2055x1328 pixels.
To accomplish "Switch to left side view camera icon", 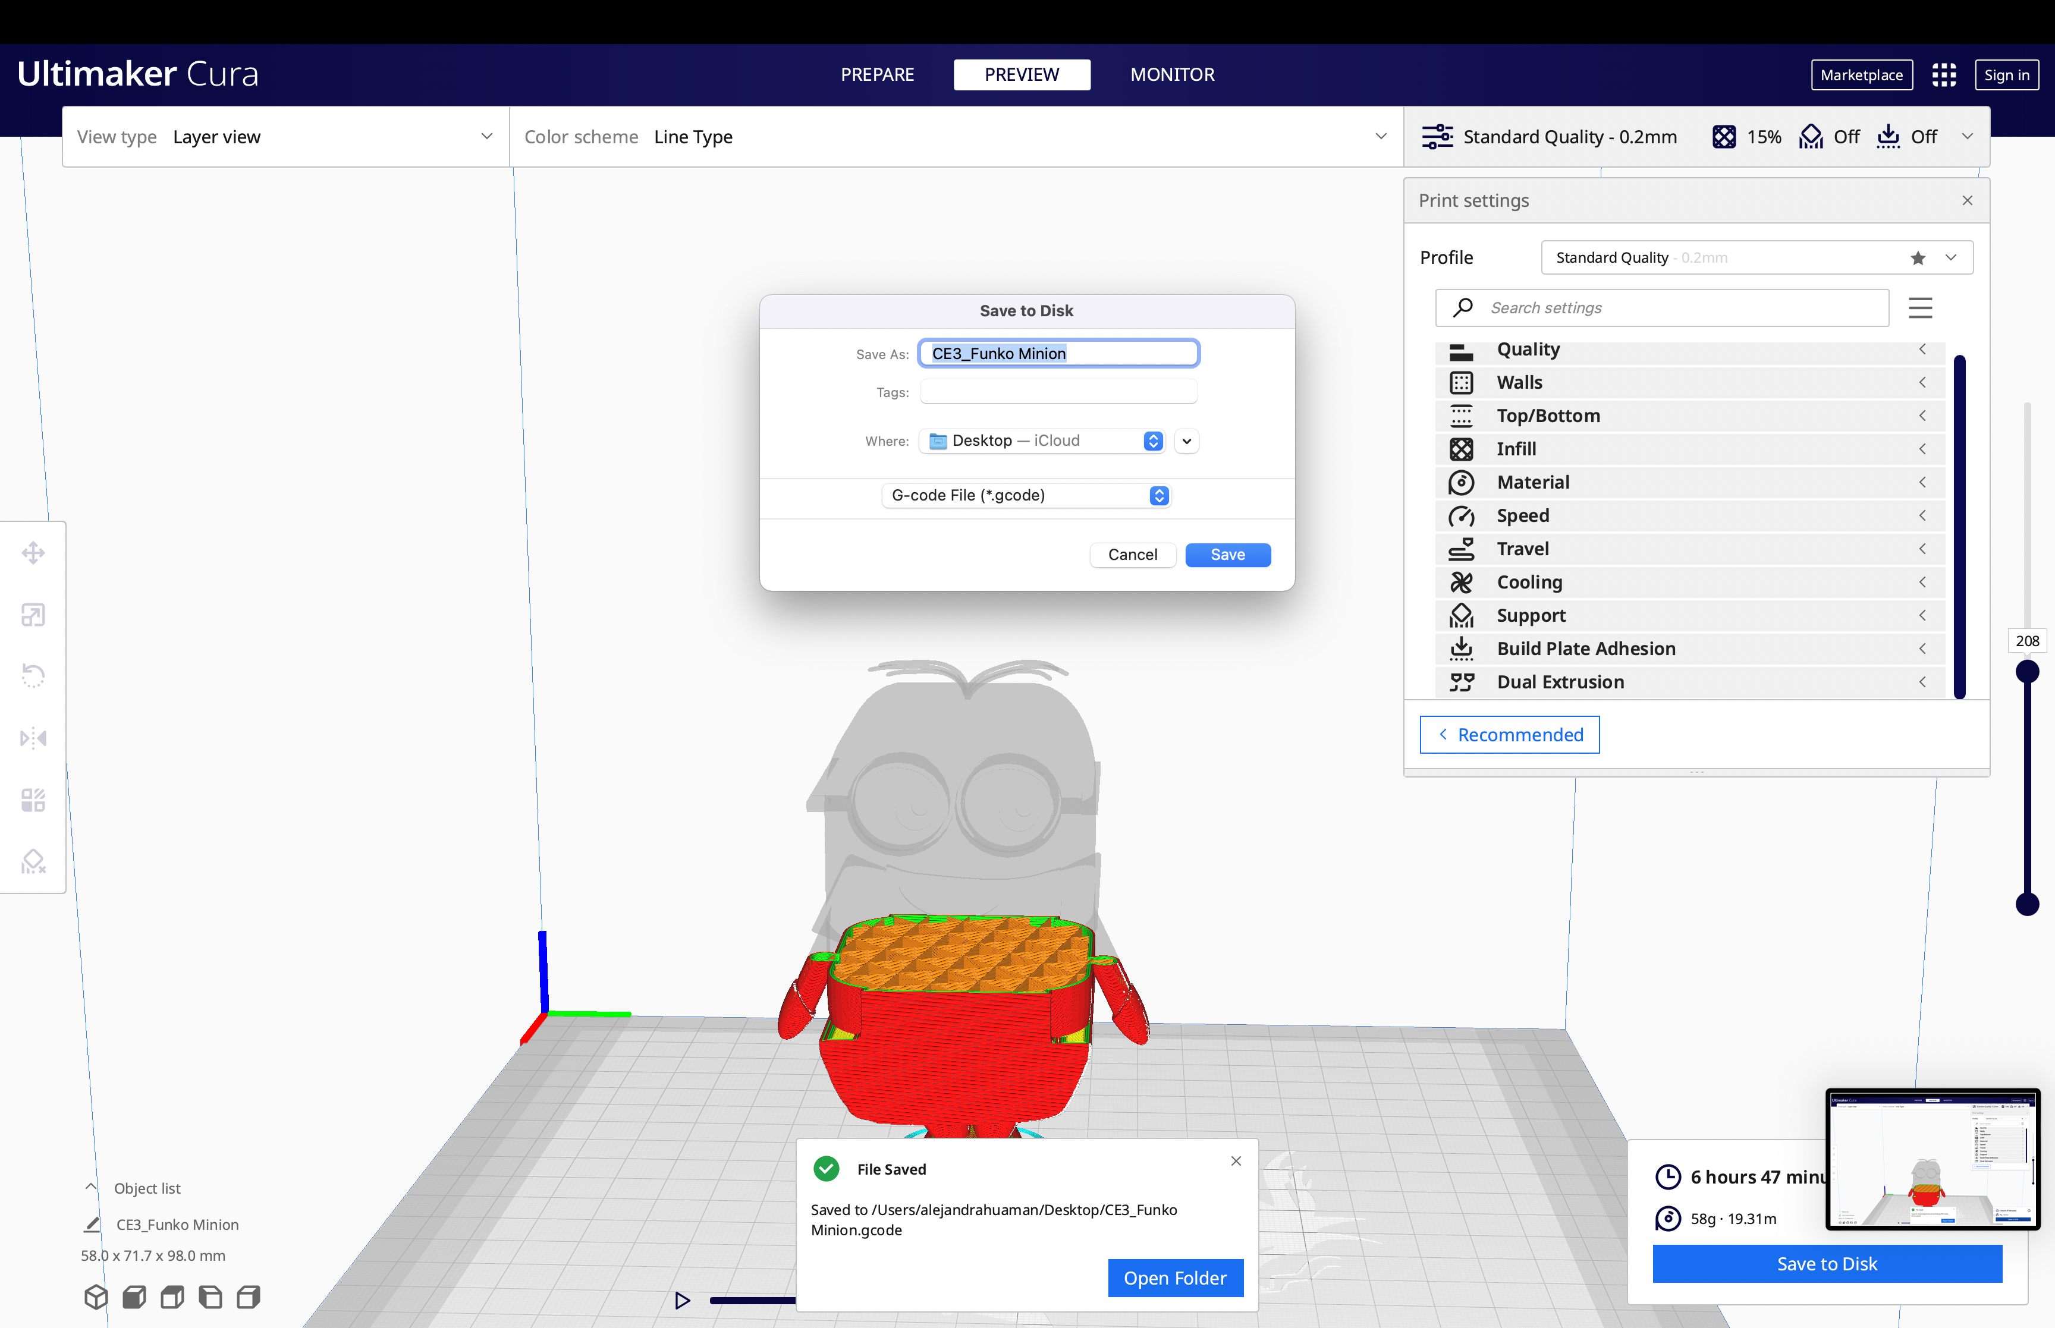I will tap(209, 1297).
